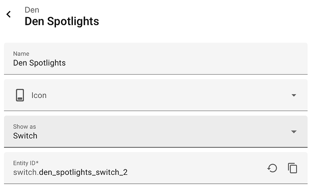Image resolution: width=311 pixels, height=187 pixels.
Task: Click the "Show as" field label
Action: tap(24, 127)
